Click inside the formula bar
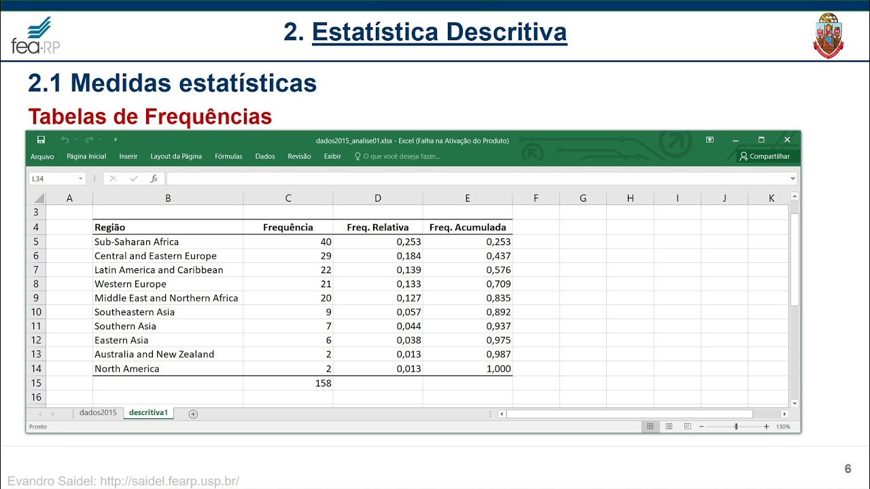Screen dimensions: 870x489 click(x=477, y=179)
